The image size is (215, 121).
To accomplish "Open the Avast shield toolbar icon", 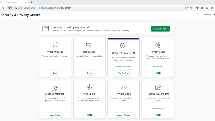I will coord(197,8).
